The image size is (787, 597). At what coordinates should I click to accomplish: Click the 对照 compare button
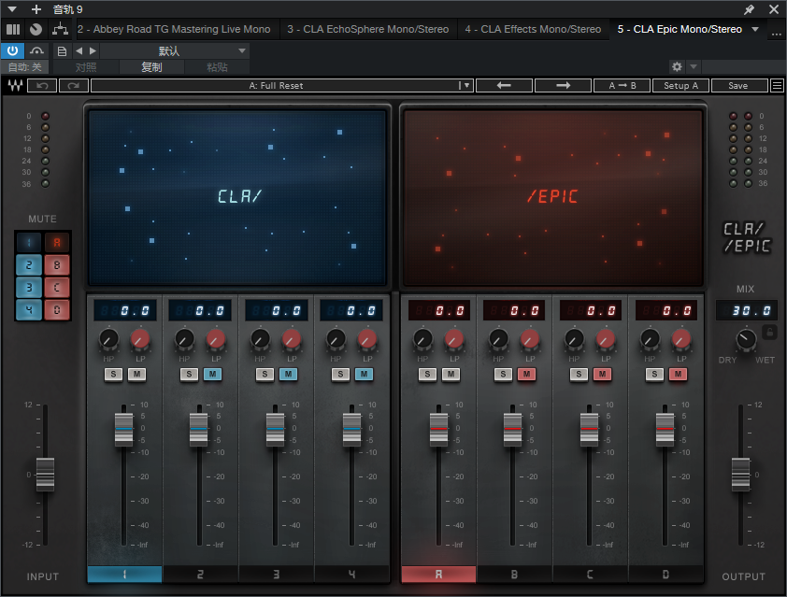click(86, 66)
